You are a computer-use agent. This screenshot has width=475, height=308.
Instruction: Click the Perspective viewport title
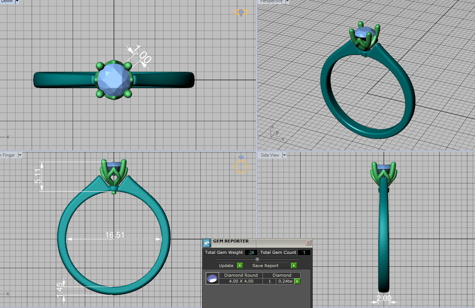coord(271,1)
